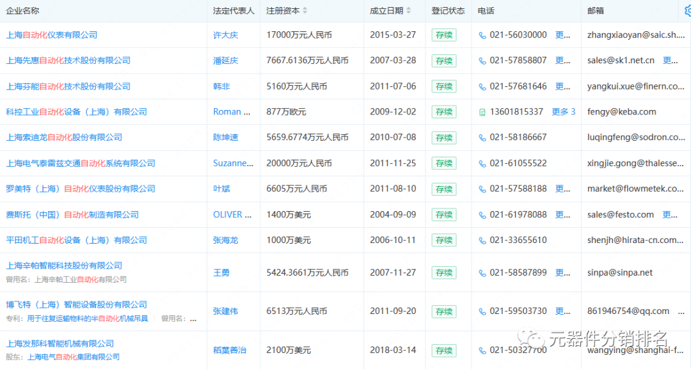This screenshot has width=691, height=369.
Task: Click phone icon for 021-57858807
Action: point(482,61)
